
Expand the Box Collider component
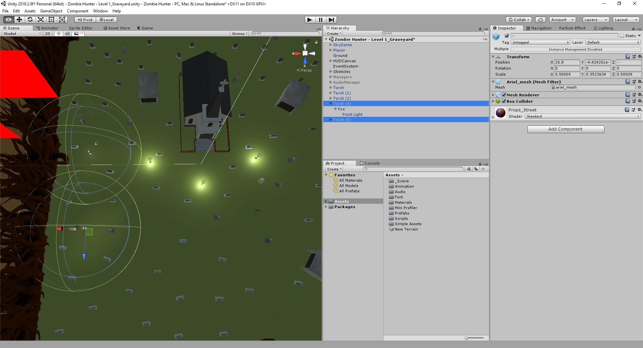(x=493, y=101)
